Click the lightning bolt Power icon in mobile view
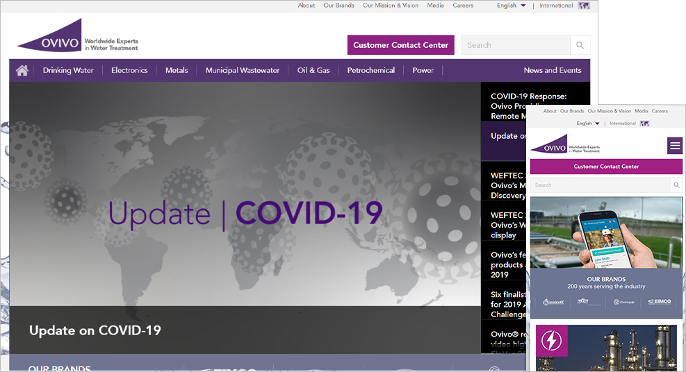 pos(552,341)
